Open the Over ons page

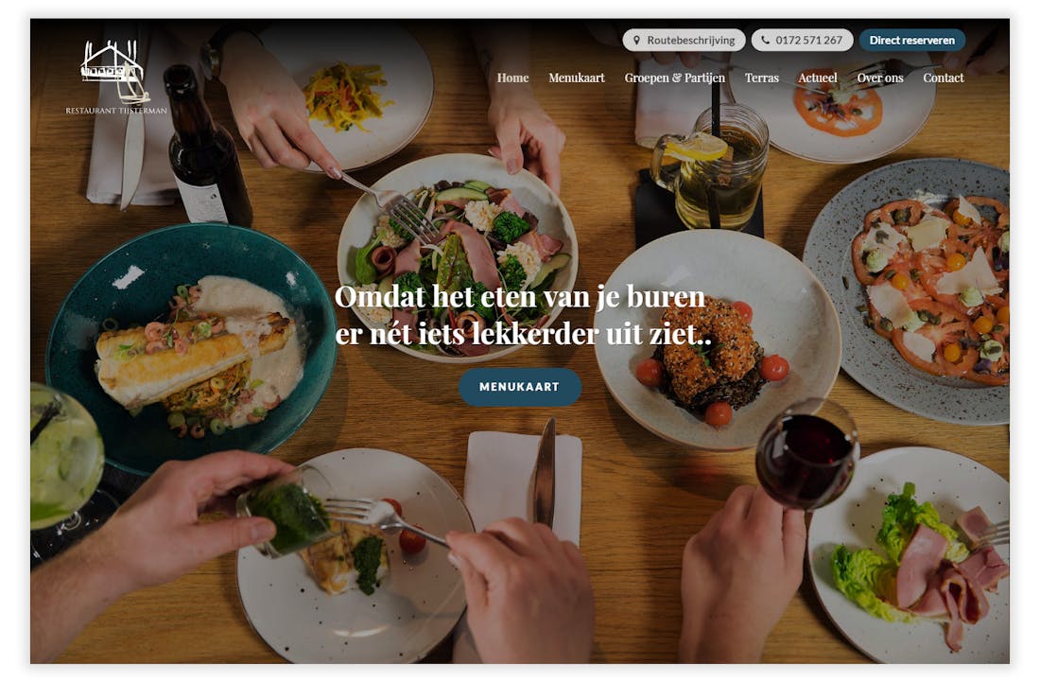tap(880, 78)
